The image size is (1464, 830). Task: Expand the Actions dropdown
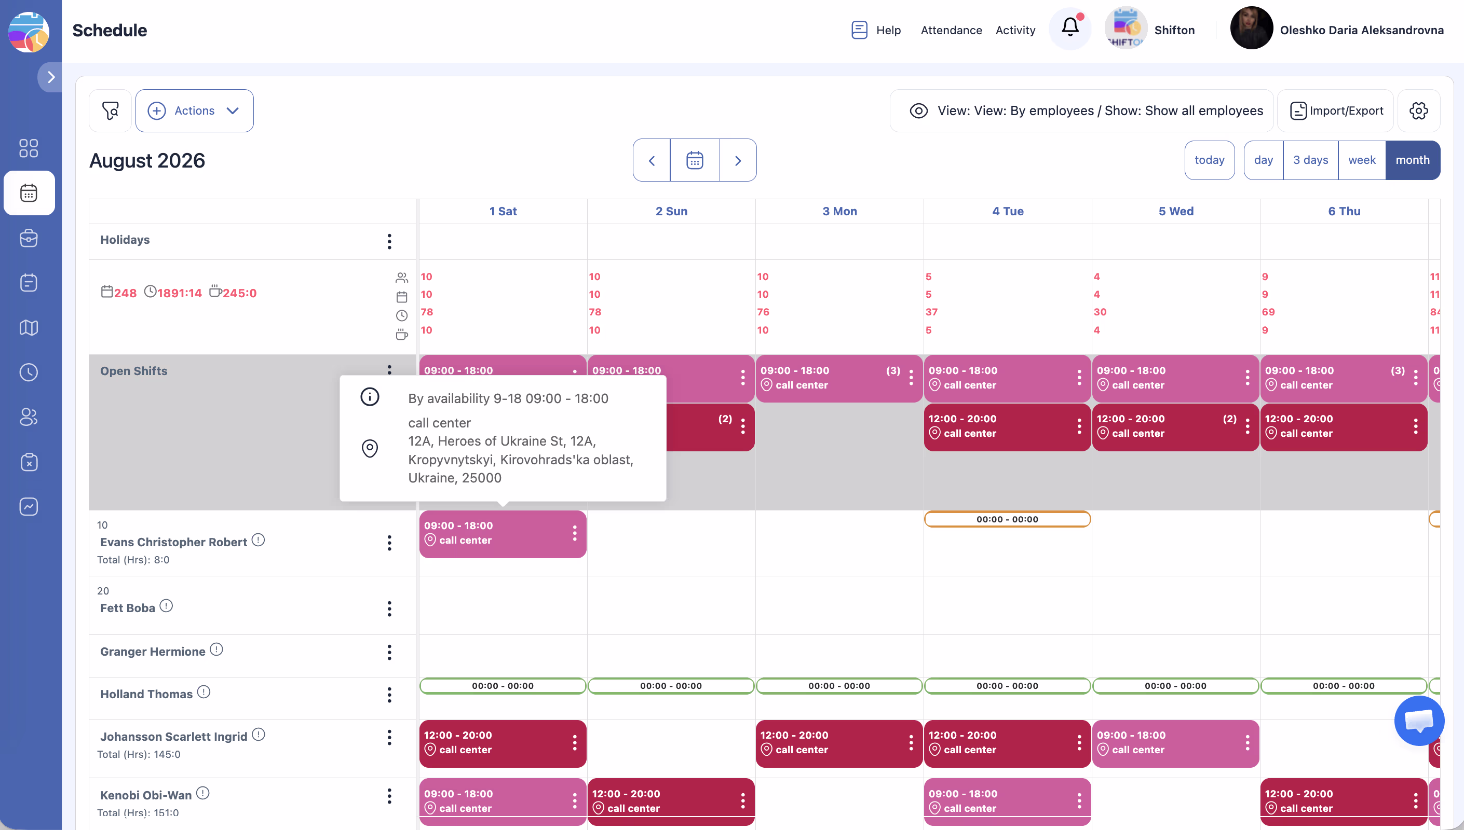(195, 110)
